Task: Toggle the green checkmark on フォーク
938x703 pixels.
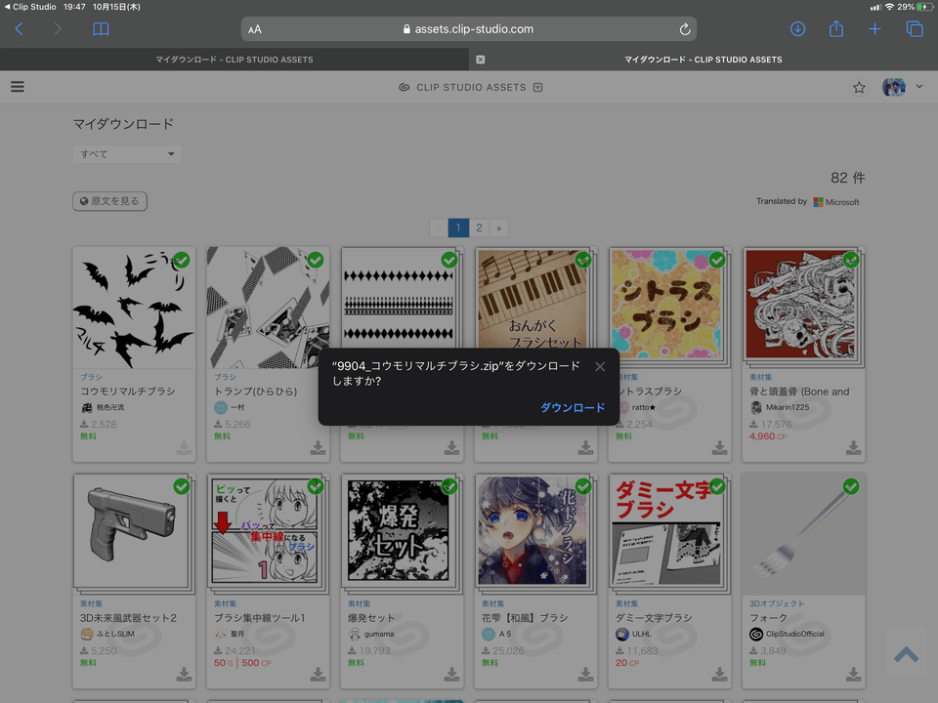Action: pyautogui.click(x=850, y=485)
